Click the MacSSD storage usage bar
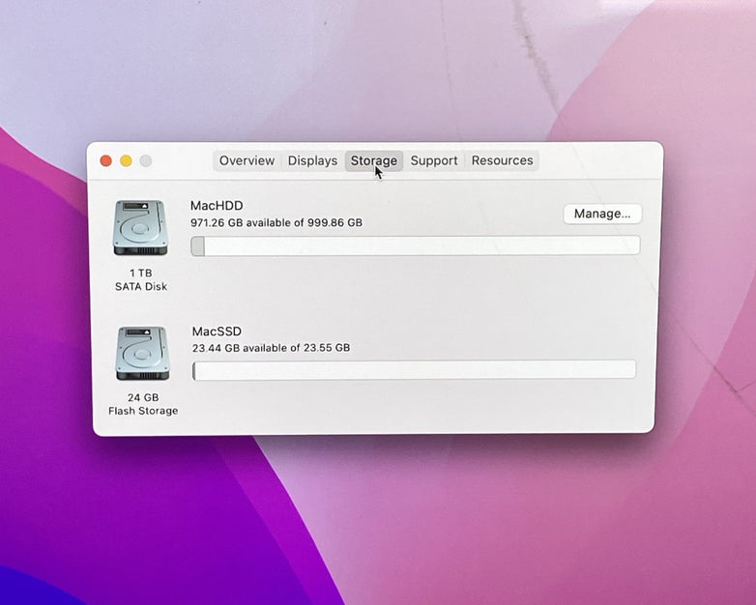The height and width of the screenshot is (605, 756). [414, 370]
